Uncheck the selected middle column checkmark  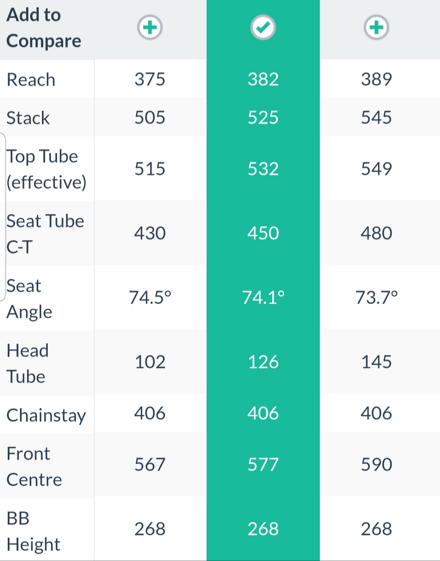pyautogui.click(x=263, y=28)
